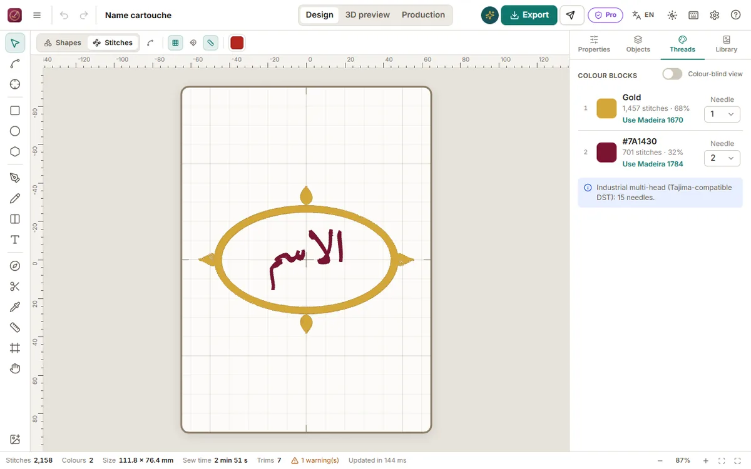The height and width of the screenshot is (469, 751).
Task: Choose the crosshair target tool
Action: [15, 84]
